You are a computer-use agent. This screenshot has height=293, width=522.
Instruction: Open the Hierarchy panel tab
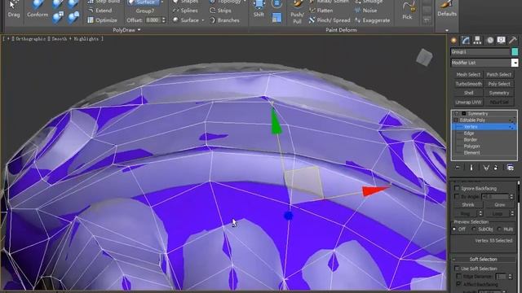477,41
